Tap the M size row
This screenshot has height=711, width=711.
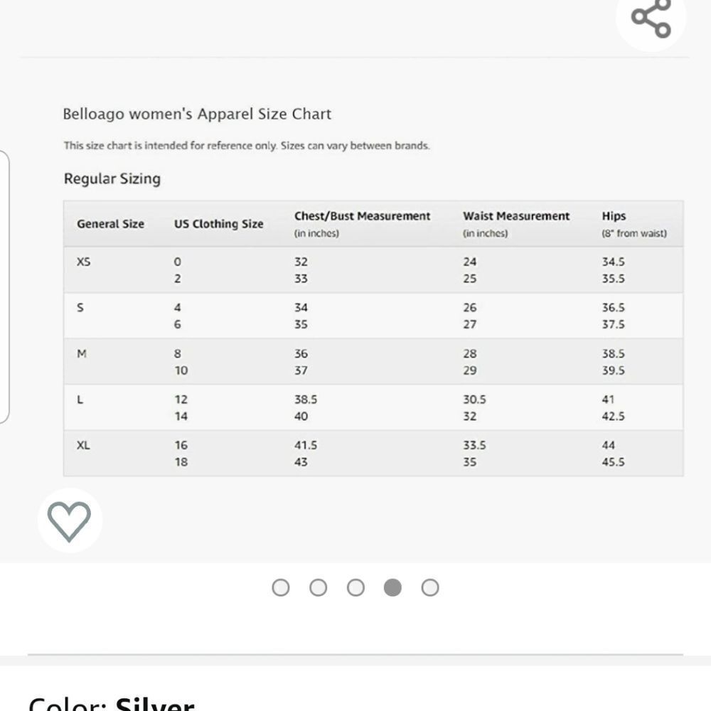tap(373, 362)
